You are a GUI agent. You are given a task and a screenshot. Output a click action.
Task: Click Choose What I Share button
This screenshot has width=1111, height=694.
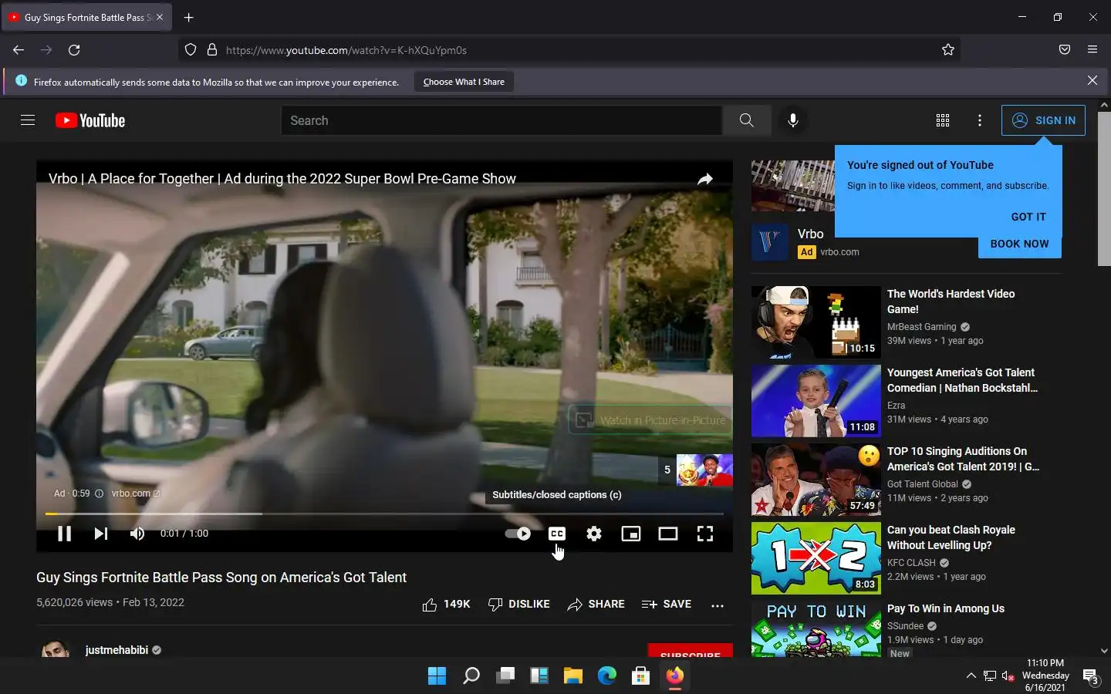click(464, 82)
